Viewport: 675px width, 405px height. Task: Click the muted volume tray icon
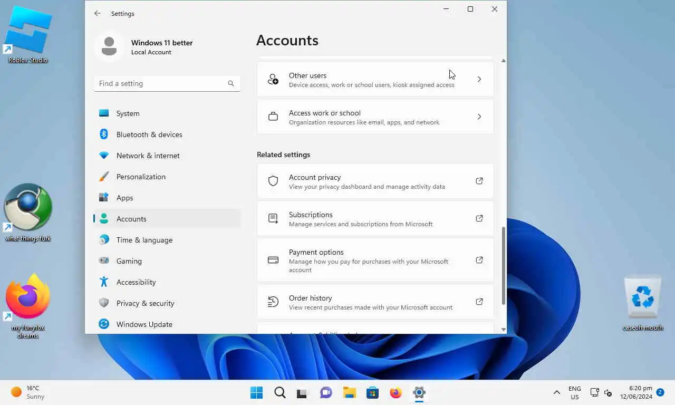[607, 392]
